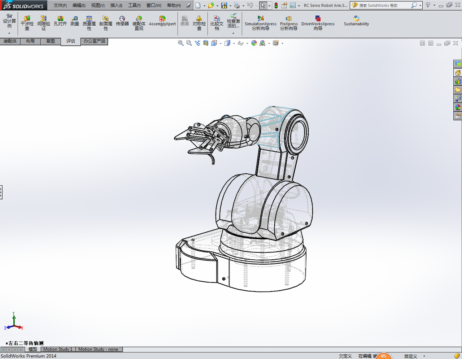462x359 pixels.
Task: Open the 工具(T) menu
Action: [134, 5]
